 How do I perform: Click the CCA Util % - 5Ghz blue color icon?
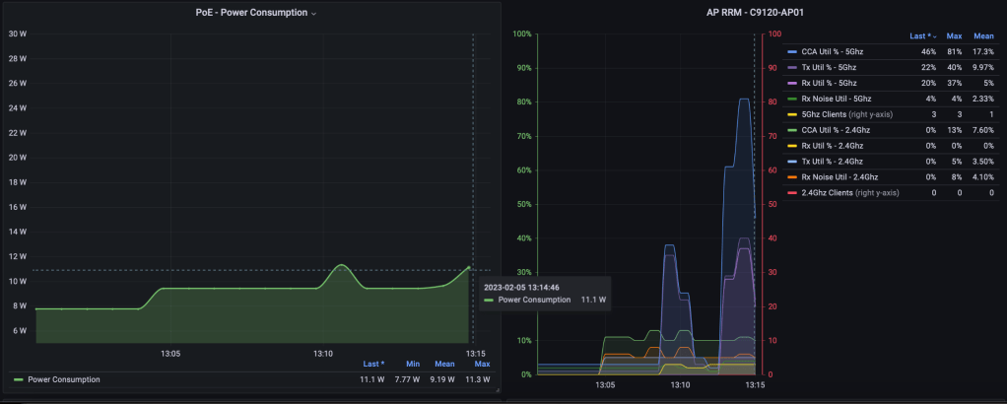(x=792, y=50)
